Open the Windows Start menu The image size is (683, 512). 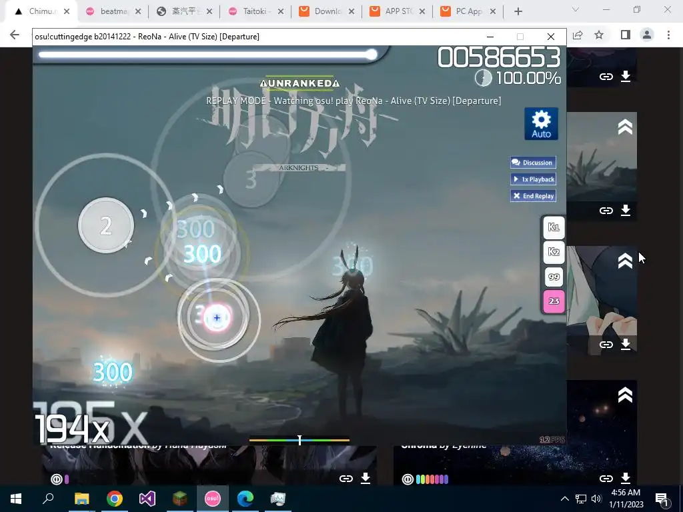click(16, 499)
